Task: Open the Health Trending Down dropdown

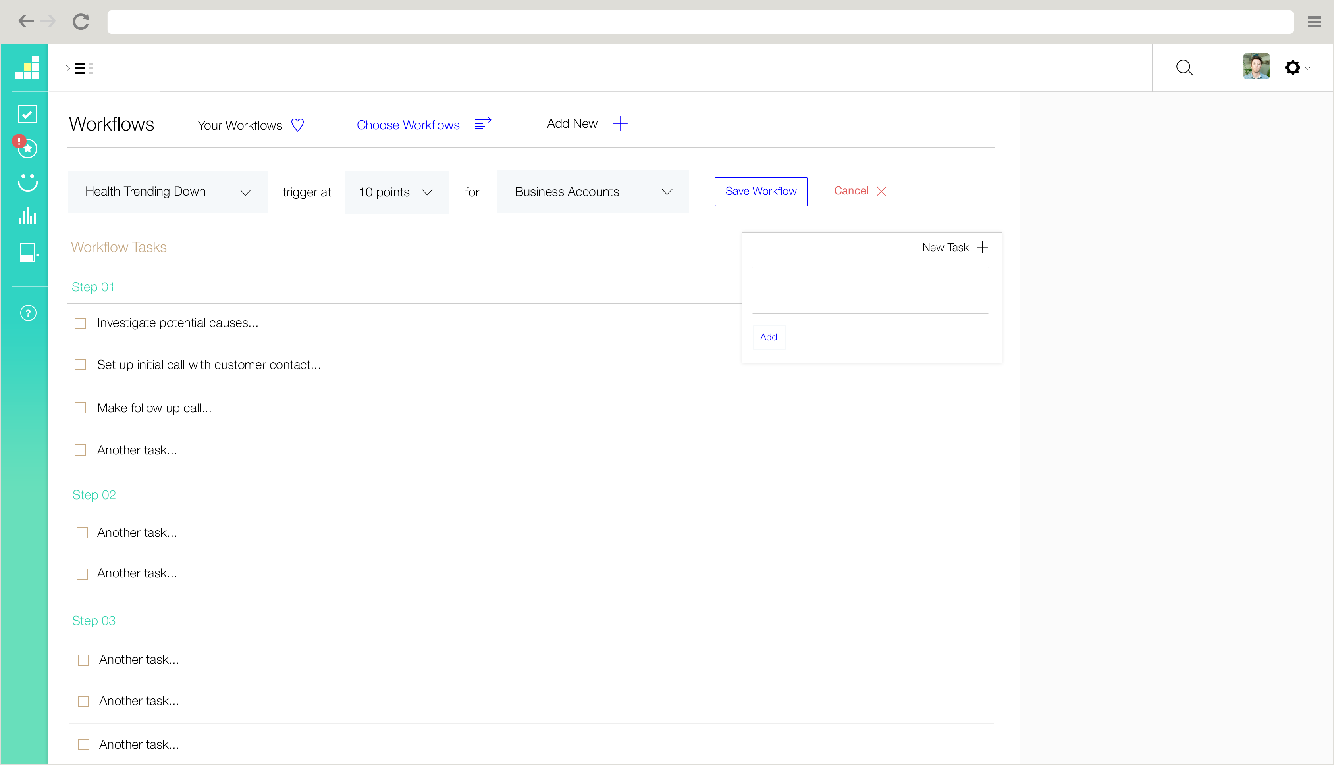Action: [x=168, y=192]
